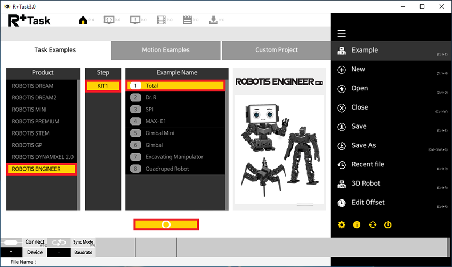Viewport: 452px width, 267px height.
Task: Select example 3 SPI
Action: [x=175, y=110]
